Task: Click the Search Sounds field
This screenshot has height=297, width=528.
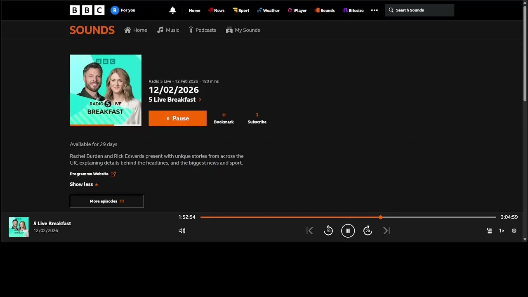Action: click(x=420, y=10)
